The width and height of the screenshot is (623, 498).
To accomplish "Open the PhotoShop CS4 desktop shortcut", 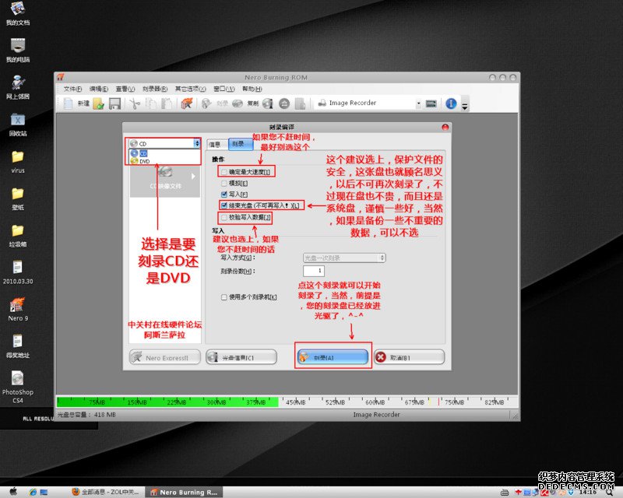I will click(17, 387).
